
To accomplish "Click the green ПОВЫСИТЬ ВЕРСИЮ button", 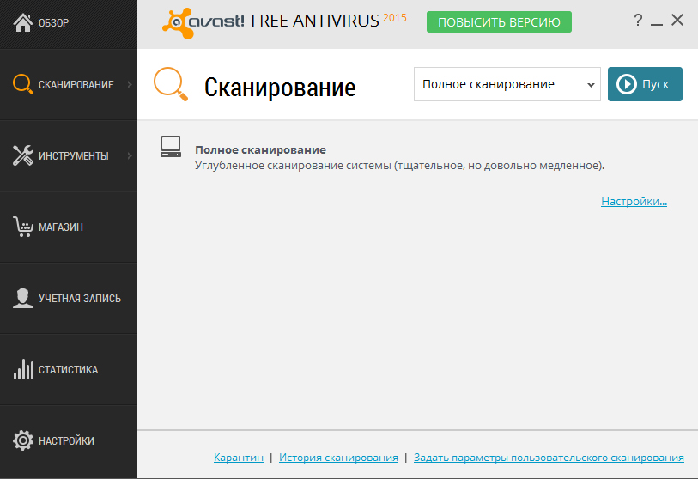I will (x=499, y=21).
